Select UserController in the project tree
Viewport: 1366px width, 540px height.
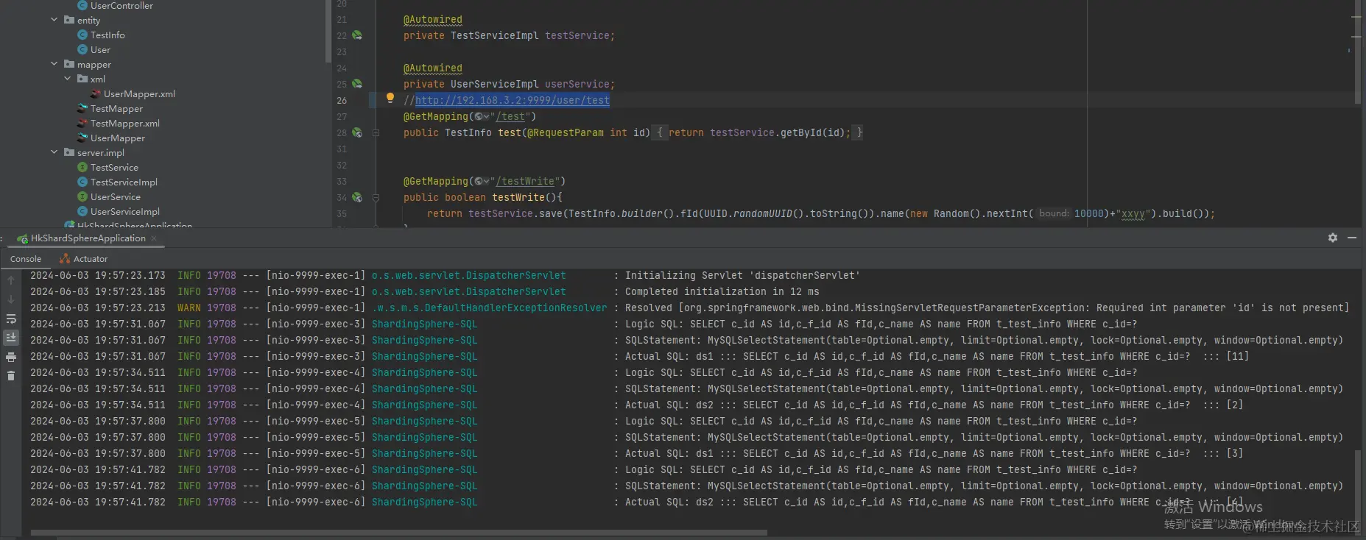tap(122, 6)
